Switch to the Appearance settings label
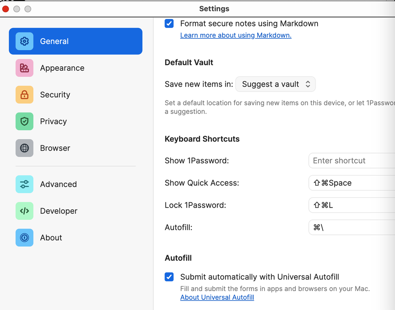395x310 pixels. 62,68
